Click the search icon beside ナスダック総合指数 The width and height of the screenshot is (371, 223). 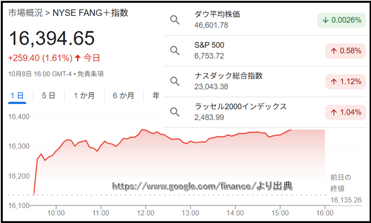(x=175, y=81)
